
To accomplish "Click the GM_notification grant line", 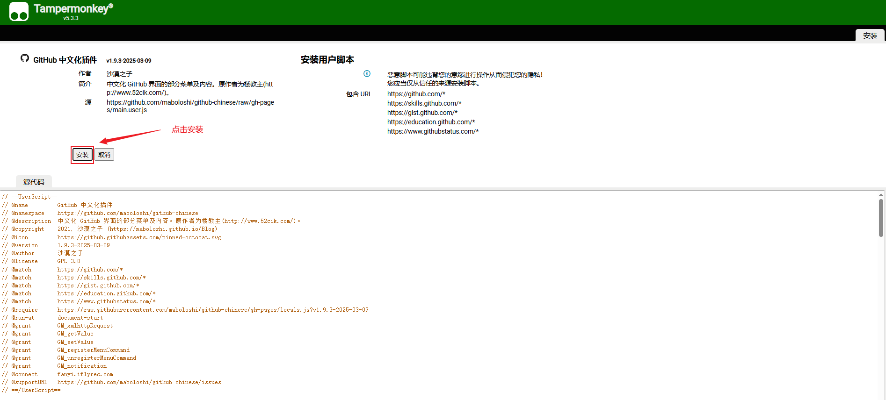I will coord(54,366).
